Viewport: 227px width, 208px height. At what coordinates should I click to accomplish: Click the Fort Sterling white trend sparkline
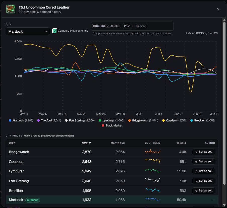click(x=153, y=180)
